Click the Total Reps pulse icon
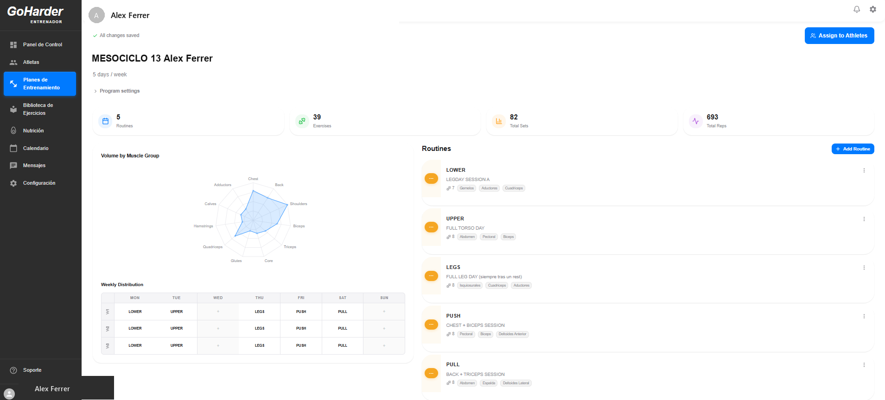The width and height of the screenshot is (885, 400). [x=695, y=121]
